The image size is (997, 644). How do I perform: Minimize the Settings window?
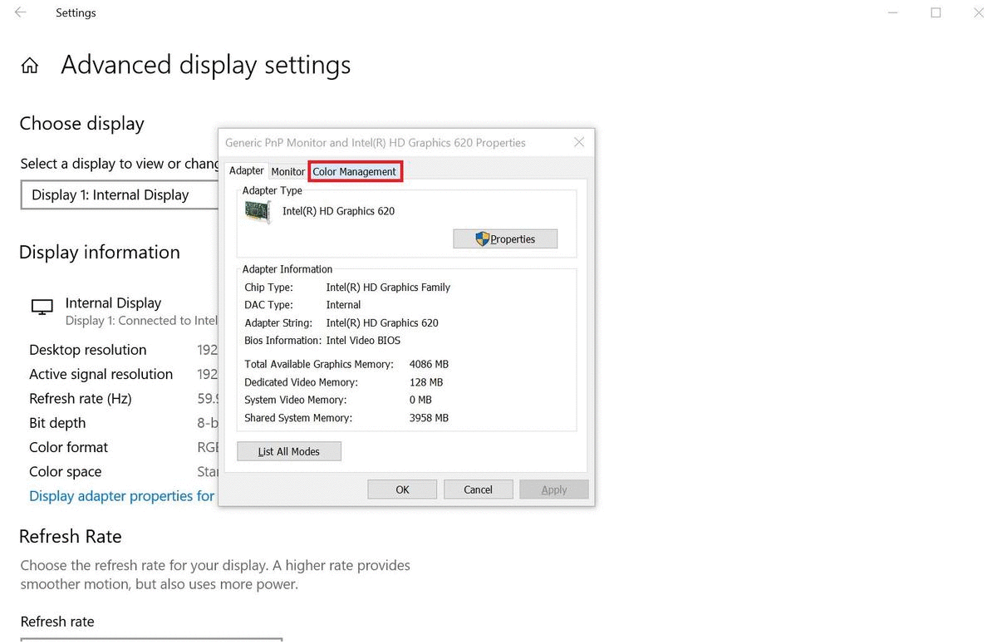893,12
